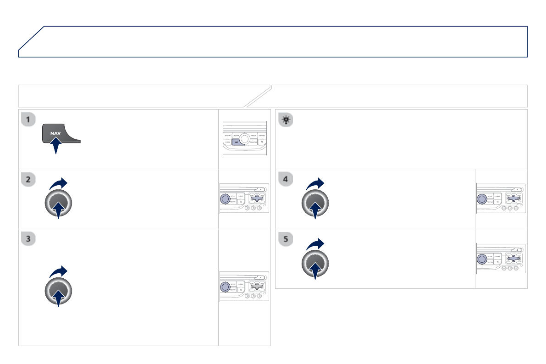Screen dimensions: 546x364
Task: Click highlighted directional pad in step 4 thumbnail
Action: click(513, 199)
